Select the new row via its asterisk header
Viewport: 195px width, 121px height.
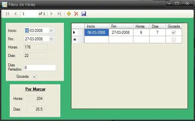click(x=78, y=40)
